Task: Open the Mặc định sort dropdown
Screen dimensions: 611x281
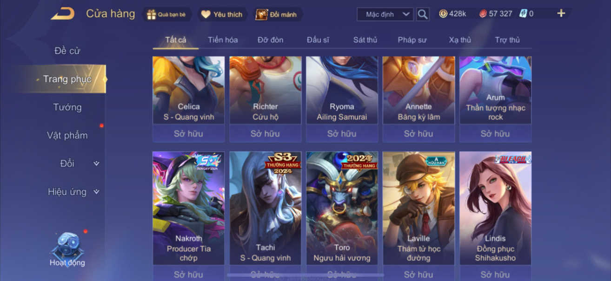Action: coord(385,14)
